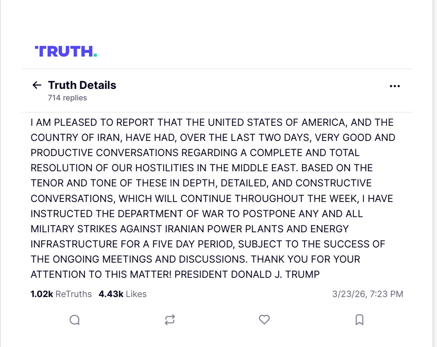437x347 pixels.
Task: Open the 714 replies link
Action: (x=67, y=98)
